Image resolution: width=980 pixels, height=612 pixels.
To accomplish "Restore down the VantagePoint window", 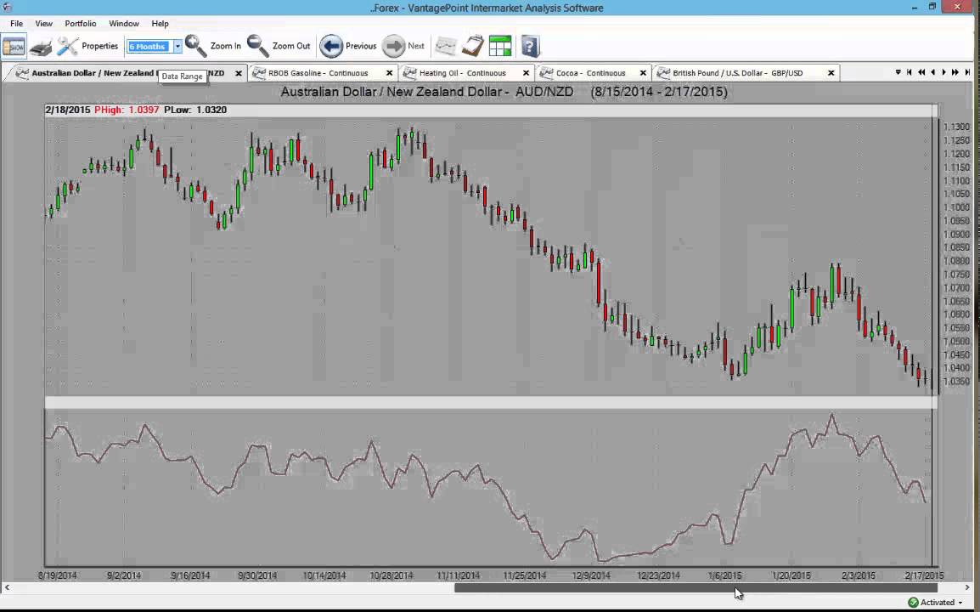I will pyautogui.click(x=932, y=7).
